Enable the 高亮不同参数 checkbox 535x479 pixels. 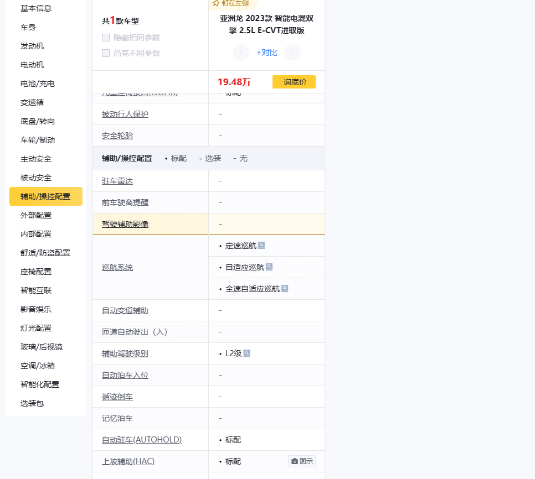[x=106, y=53]
